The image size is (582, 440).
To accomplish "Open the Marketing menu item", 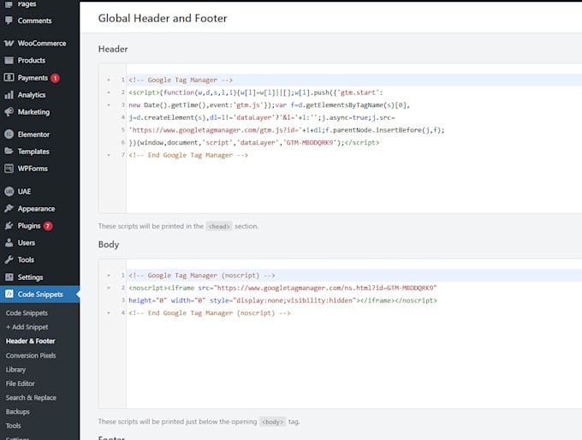I will (x=33, y=112).
